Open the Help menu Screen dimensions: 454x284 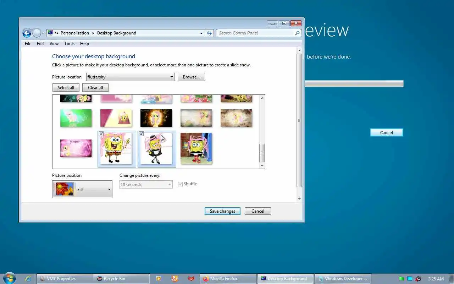click(84, 44)
